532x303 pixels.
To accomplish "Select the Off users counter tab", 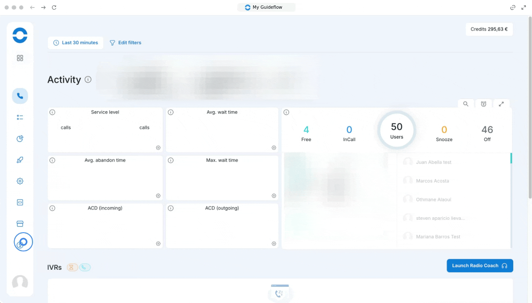I will coord(487,134).
